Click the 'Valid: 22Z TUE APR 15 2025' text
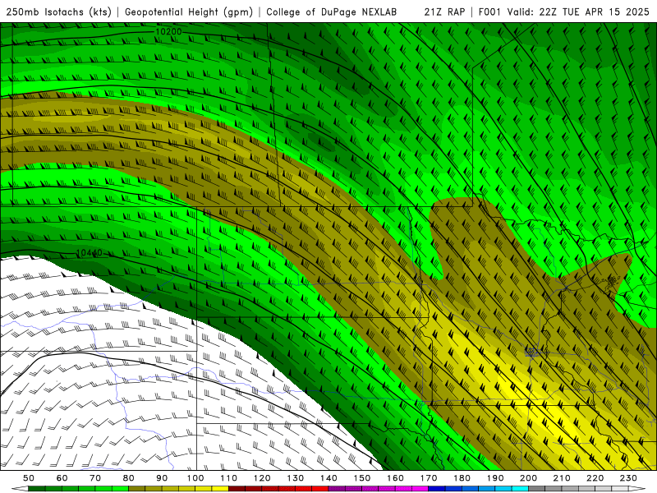 point(578,12)
